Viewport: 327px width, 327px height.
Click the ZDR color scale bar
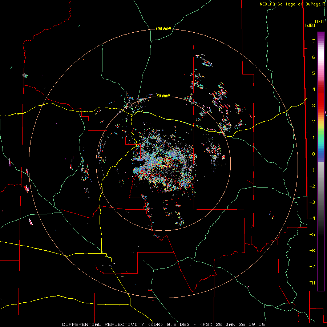(321, 161)
